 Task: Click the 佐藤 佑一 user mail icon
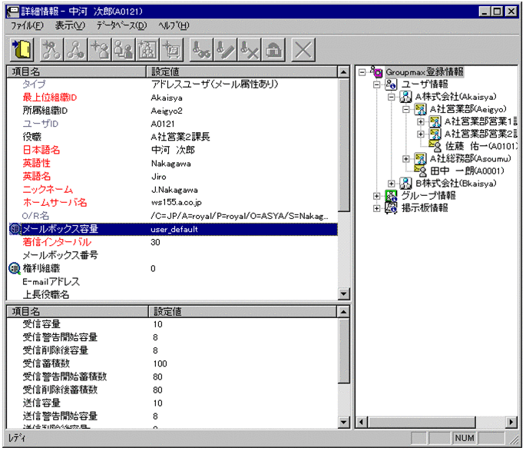click(x=435, y=146)
